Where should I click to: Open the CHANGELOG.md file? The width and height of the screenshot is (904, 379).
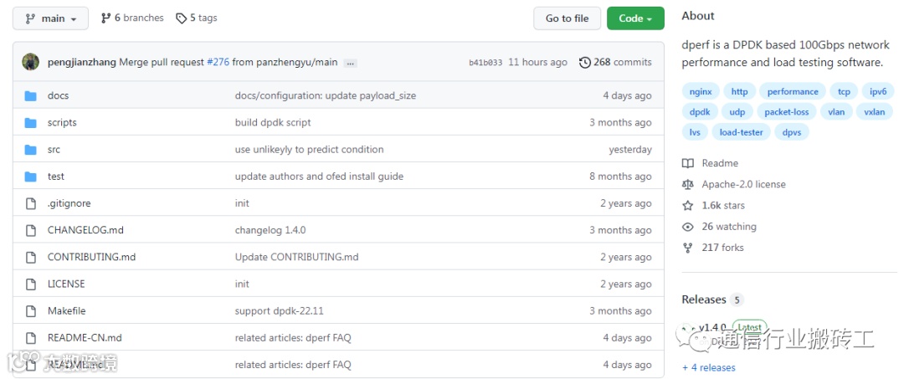click(x=85, y=230)
